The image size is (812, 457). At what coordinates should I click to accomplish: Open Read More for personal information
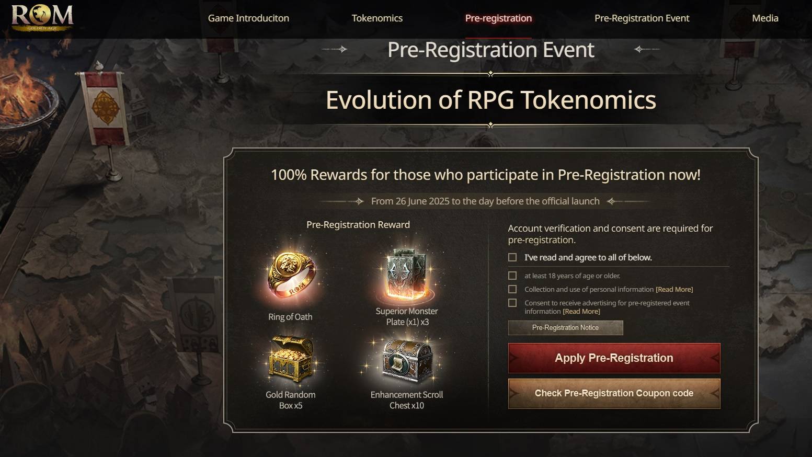pos(674,290)
